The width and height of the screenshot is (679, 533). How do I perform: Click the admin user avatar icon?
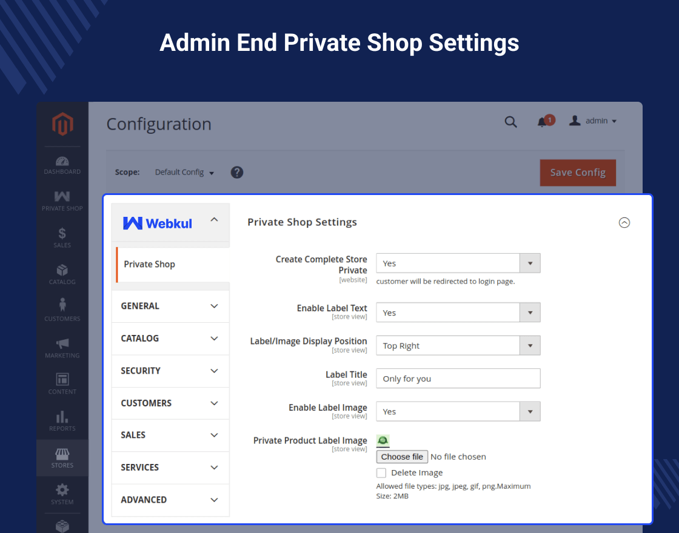click(575, 121)
